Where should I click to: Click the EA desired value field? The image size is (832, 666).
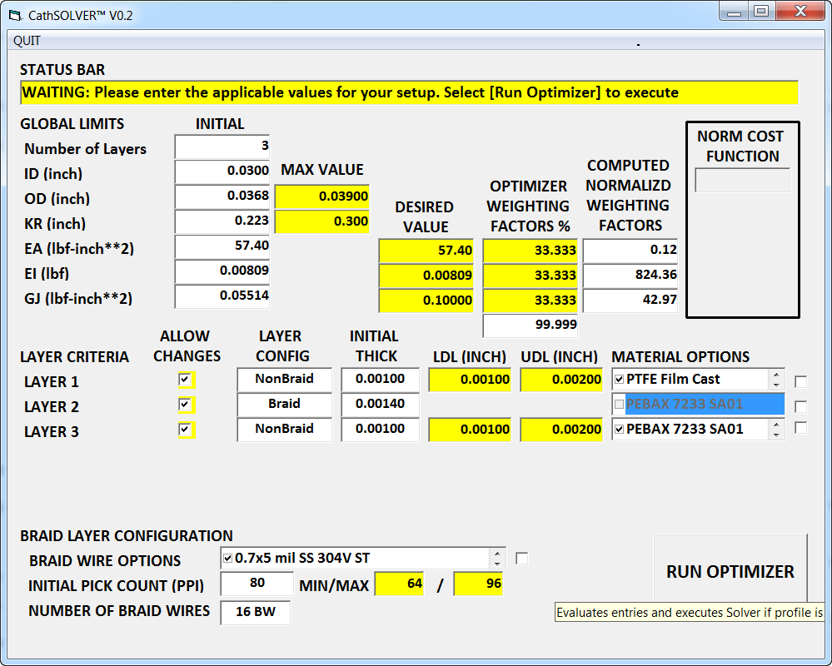tap(426, 251)
